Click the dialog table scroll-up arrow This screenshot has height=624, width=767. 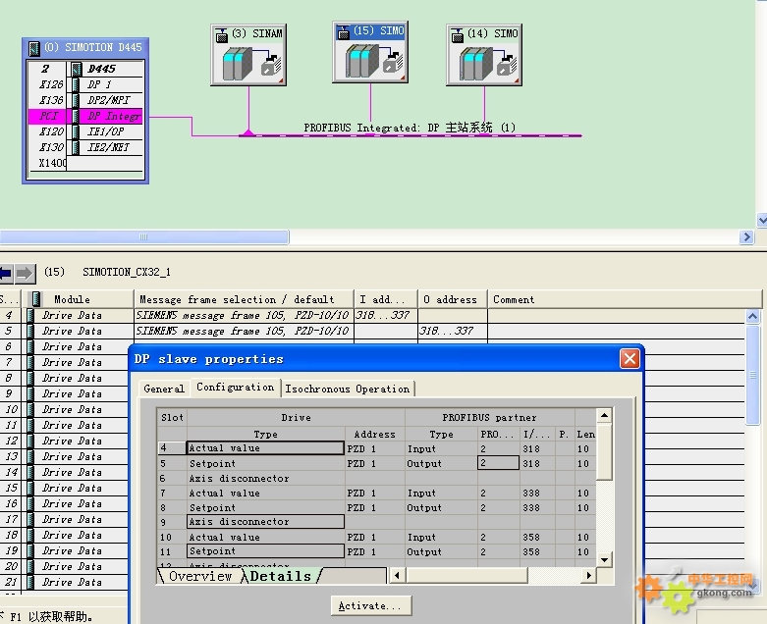604,416
